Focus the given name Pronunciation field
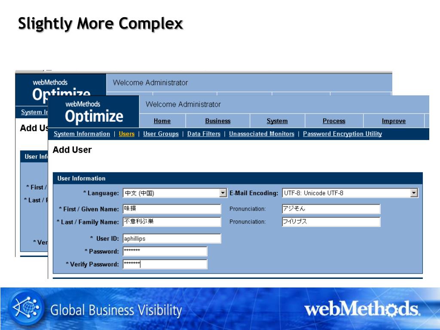The width and height of the screenshot is (440, 330). tap(331, 209)
